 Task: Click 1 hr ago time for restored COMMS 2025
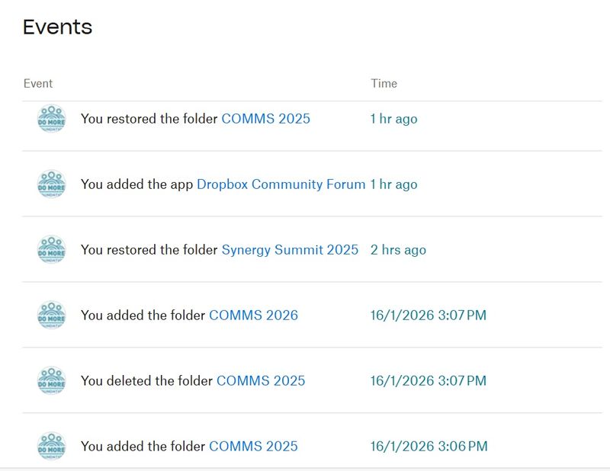pos(393,119)
